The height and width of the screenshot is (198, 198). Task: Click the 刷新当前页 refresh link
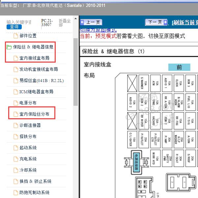tap(185, 23)
